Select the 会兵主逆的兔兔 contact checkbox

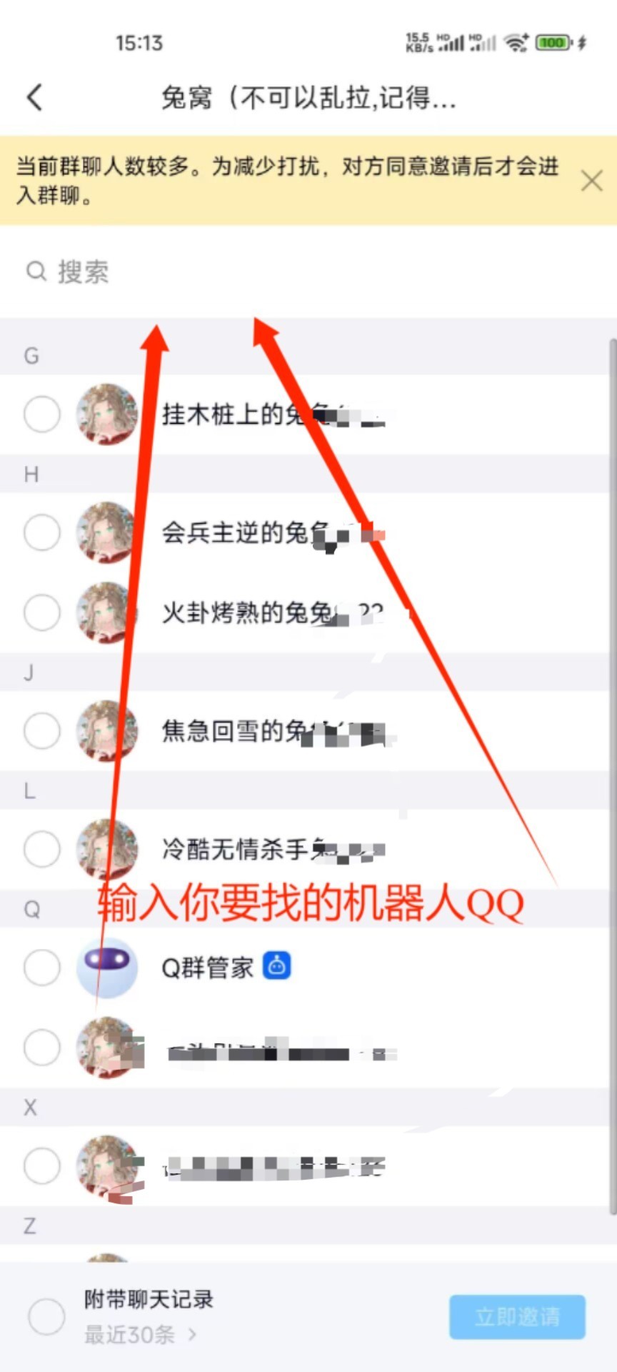tap(42, 532)
